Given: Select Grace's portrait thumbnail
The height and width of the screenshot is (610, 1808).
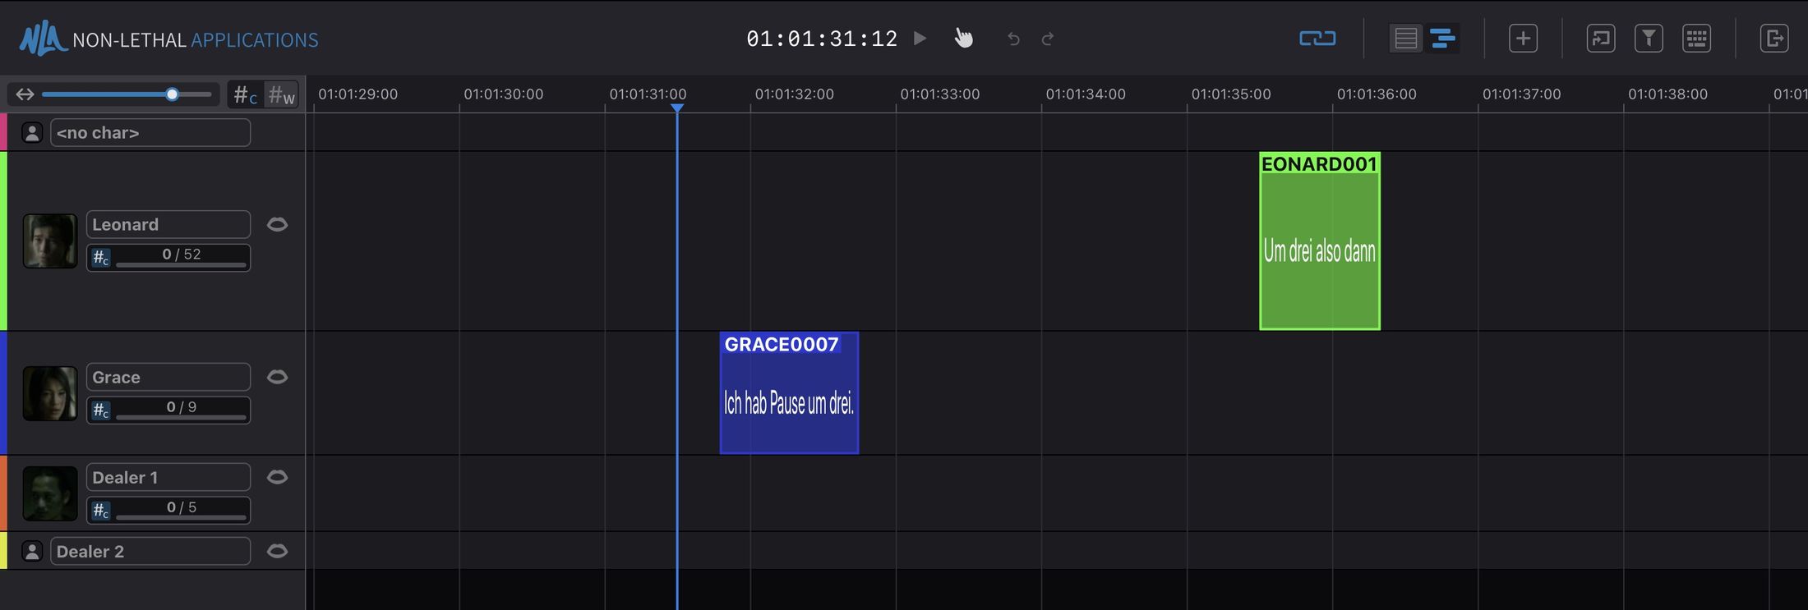Looking at the screenshot, I should click(50, 393).
